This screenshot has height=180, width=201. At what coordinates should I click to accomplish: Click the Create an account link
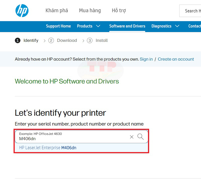pos(176,59)
